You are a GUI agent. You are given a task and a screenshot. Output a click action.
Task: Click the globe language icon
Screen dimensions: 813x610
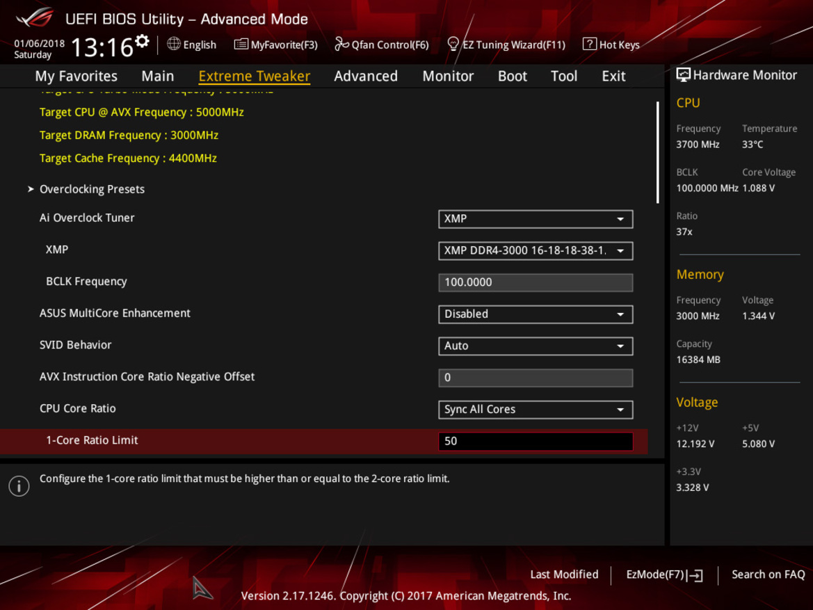174,44
